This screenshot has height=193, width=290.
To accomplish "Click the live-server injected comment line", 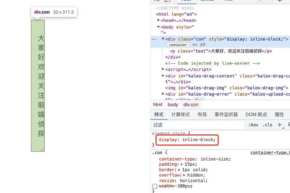I will click(212, 63).
